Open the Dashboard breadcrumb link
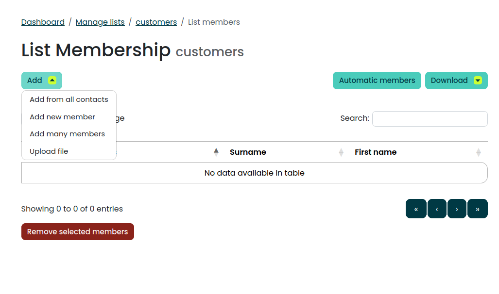Viewport: 499px width, 294px height. [x=43, y=22]
